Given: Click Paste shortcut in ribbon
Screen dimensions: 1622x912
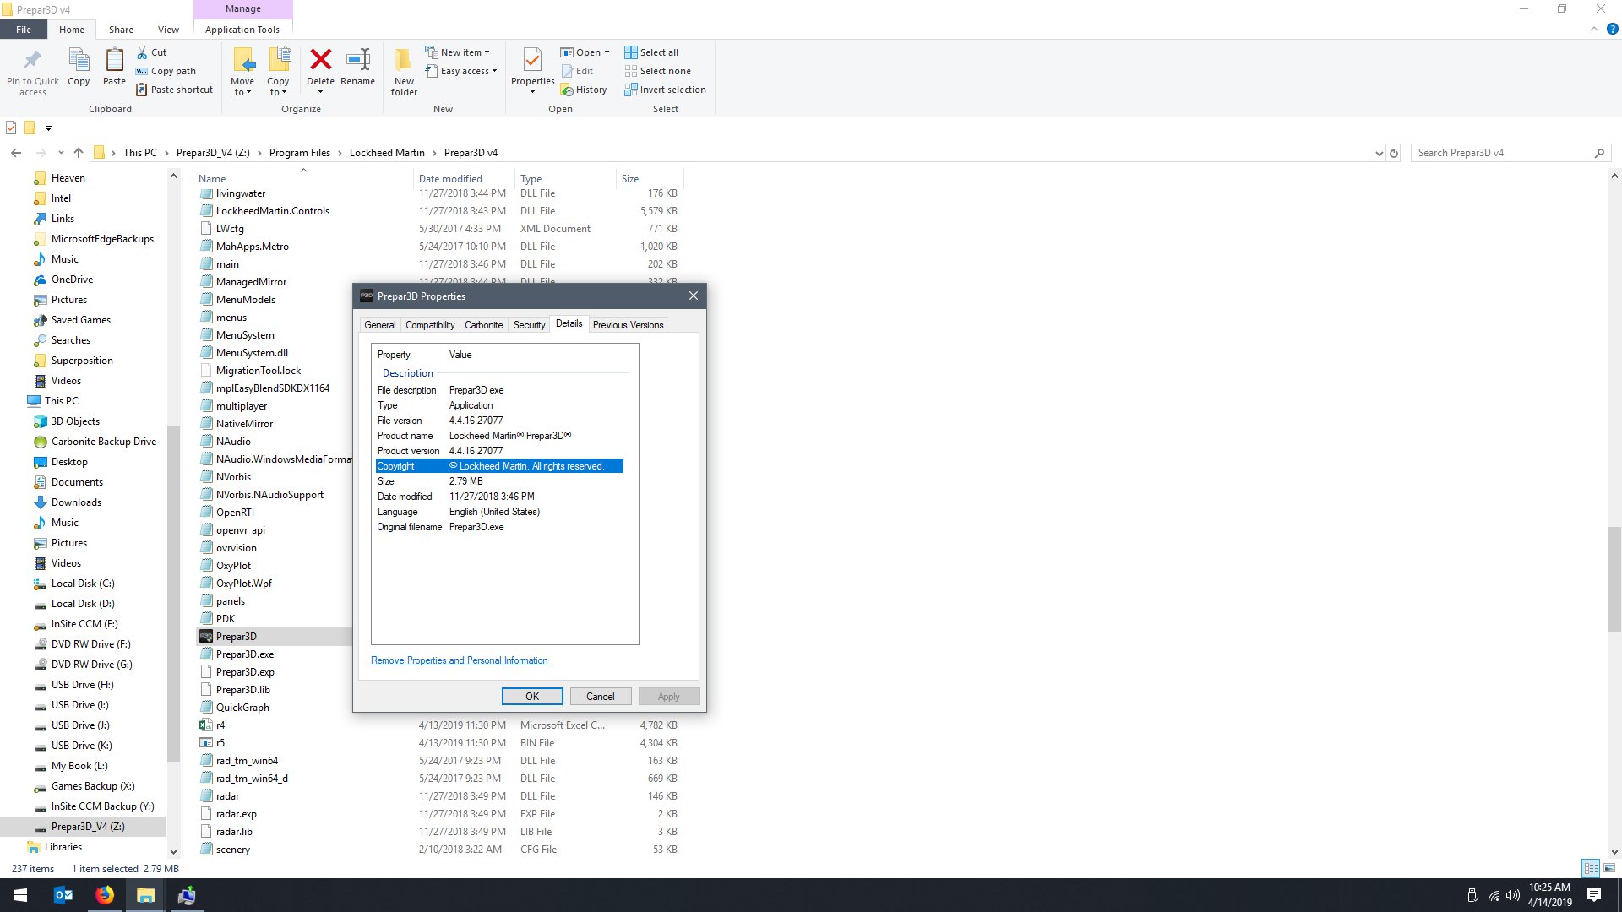Looking at the screenshot, I should (175, 90).
